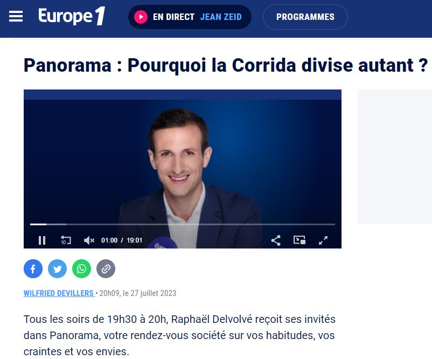Toggle fullscreen video mode
This screenshot has width=432, height=359.
(323, 240)
